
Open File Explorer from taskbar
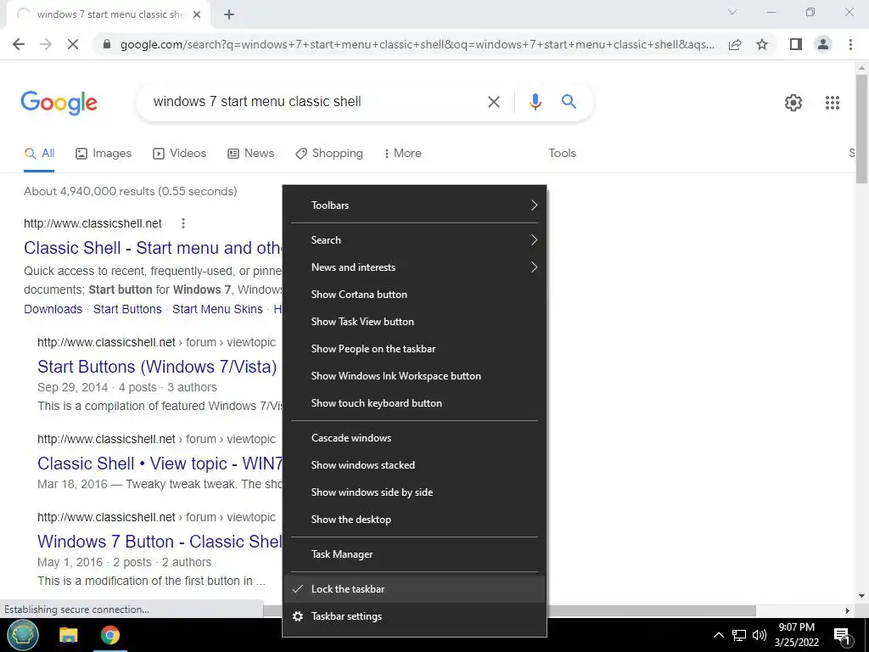pos(69,635)
